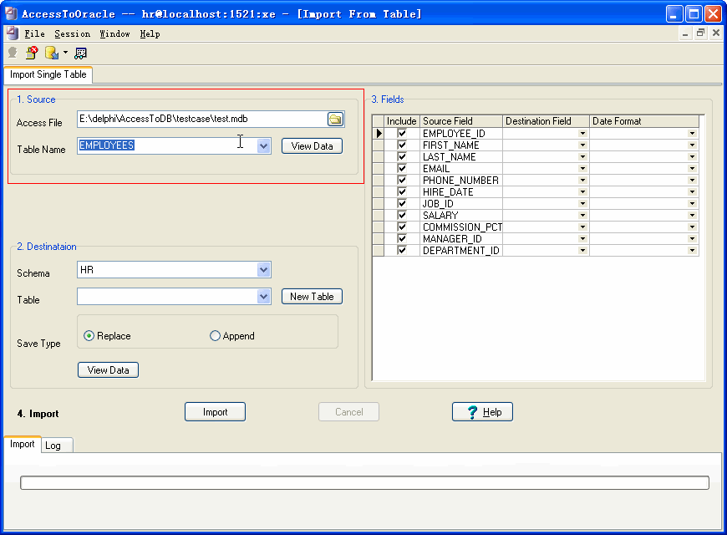Open Date Format dropdown for FIRST_NAME
This screenshot has height=535, width=727.
tap(692, 145)
